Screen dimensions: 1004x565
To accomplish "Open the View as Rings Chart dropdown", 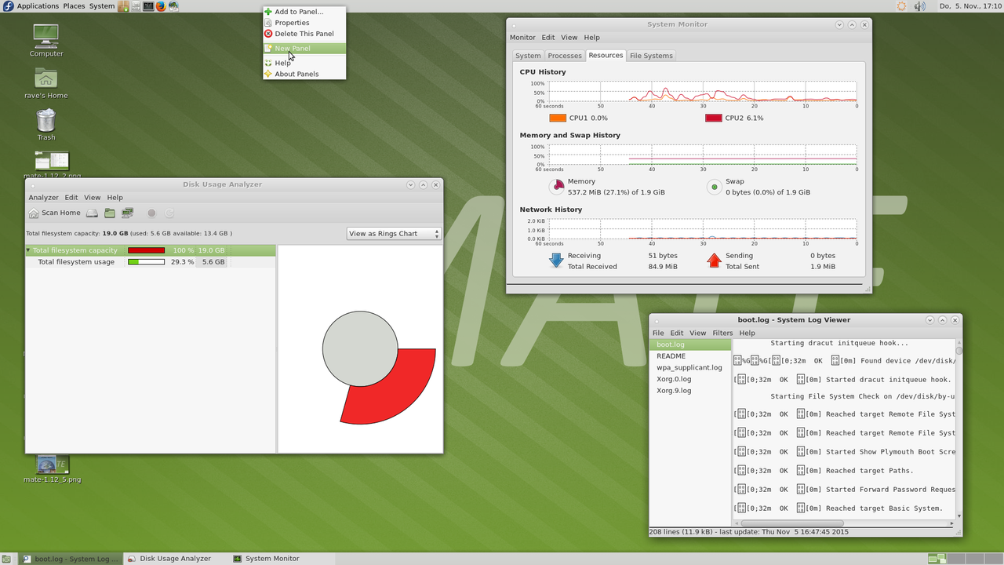I will tap(394, 234).
